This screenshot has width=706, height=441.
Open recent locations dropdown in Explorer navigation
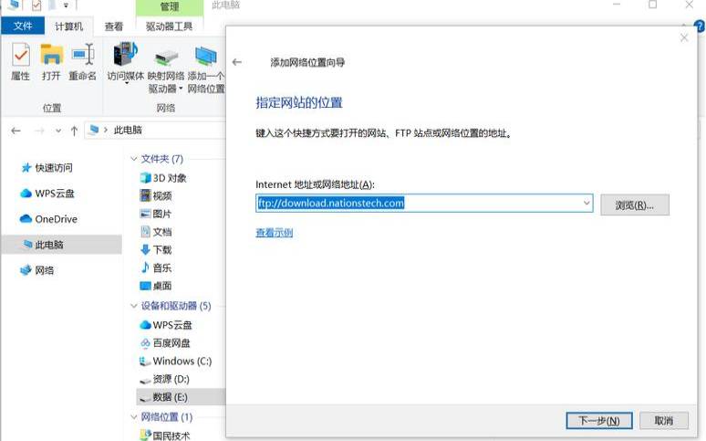pos(58,131)
